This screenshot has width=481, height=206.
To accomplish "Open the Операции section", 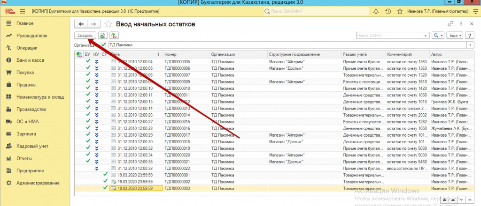I will click(27, 48).
